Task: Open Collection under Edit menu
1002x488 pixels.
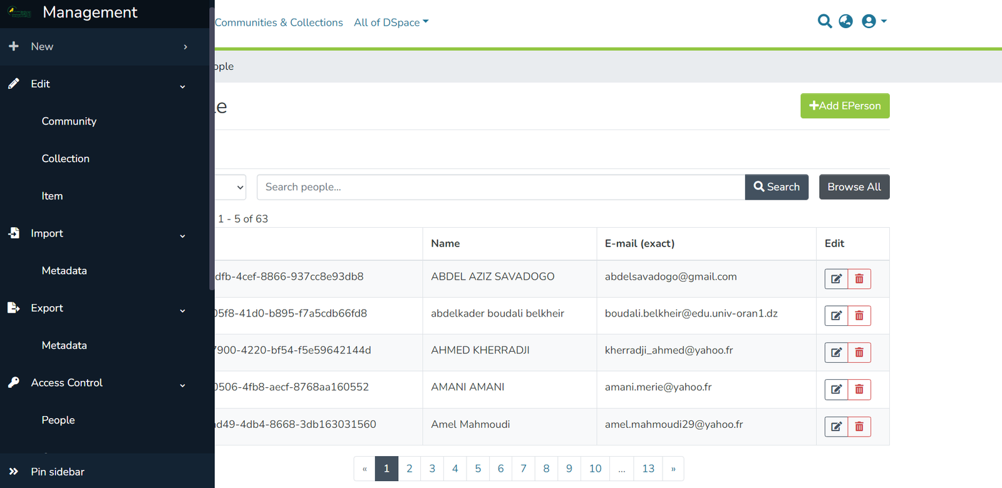Action: [66, 158]
